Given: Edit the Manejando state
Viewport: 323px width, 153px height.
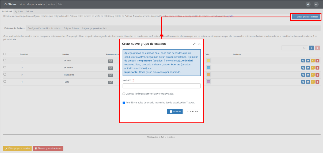Looking at the screenshot, I should tap(313, 75).
